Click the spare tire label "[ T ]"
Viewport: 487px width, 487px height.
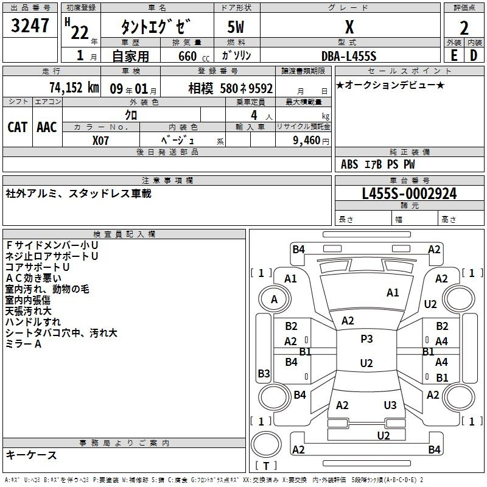(x=266, y=466)
